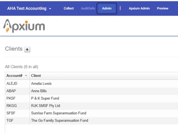This screenshot has width=178, height=133.
Task: Open Apxium Admin in the navigation bar
Action: pyautogui.click(x=139, y=8)
